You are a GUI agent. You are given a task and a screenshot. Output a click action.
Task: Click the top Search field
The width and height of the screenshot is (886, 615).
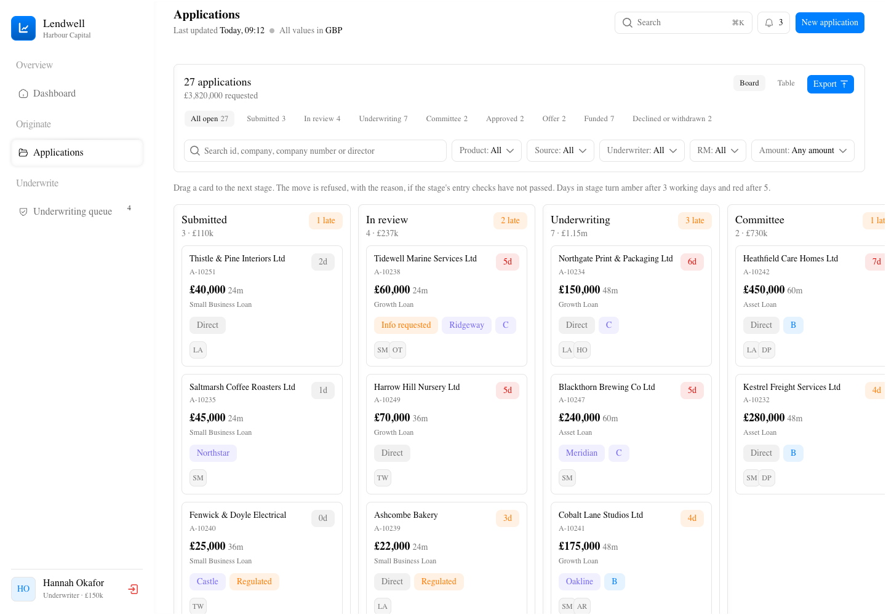pyautogui.click(x=684, y=23)
